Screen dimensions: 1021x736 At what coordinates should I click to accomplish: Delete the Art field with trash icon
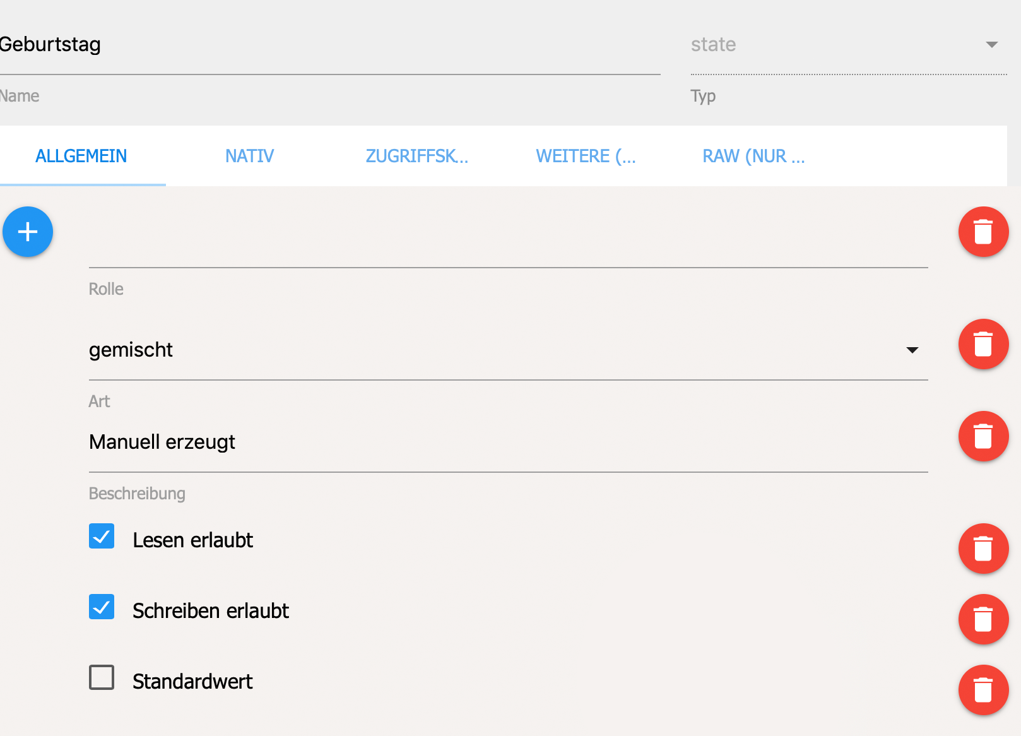(x=983, y=344)
